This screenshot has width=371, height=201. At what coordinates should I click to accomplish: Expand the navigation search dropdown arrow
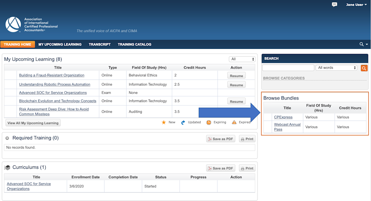click(367, 44)
